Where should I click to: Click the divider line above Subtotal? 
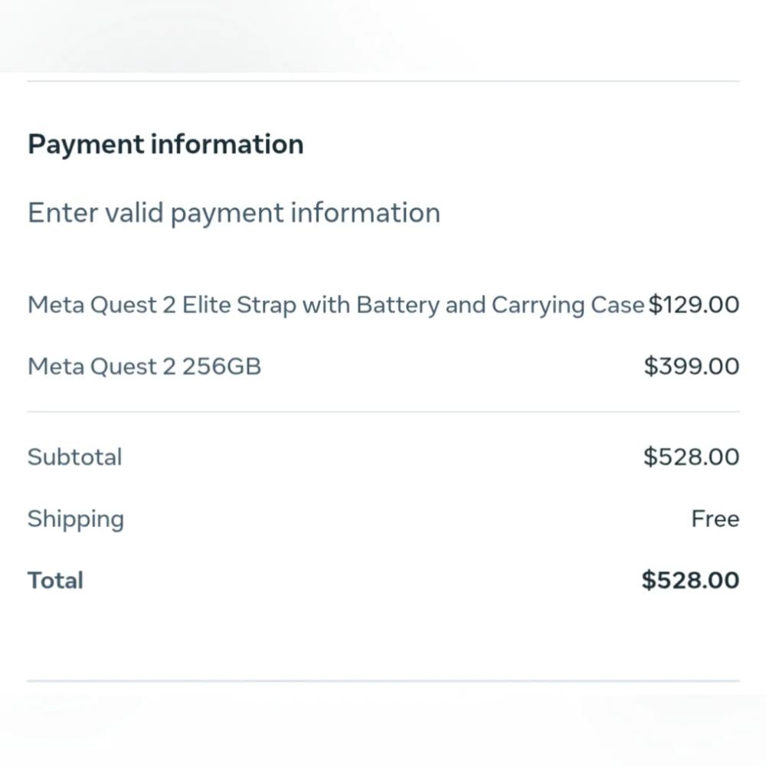coord(384,412)
